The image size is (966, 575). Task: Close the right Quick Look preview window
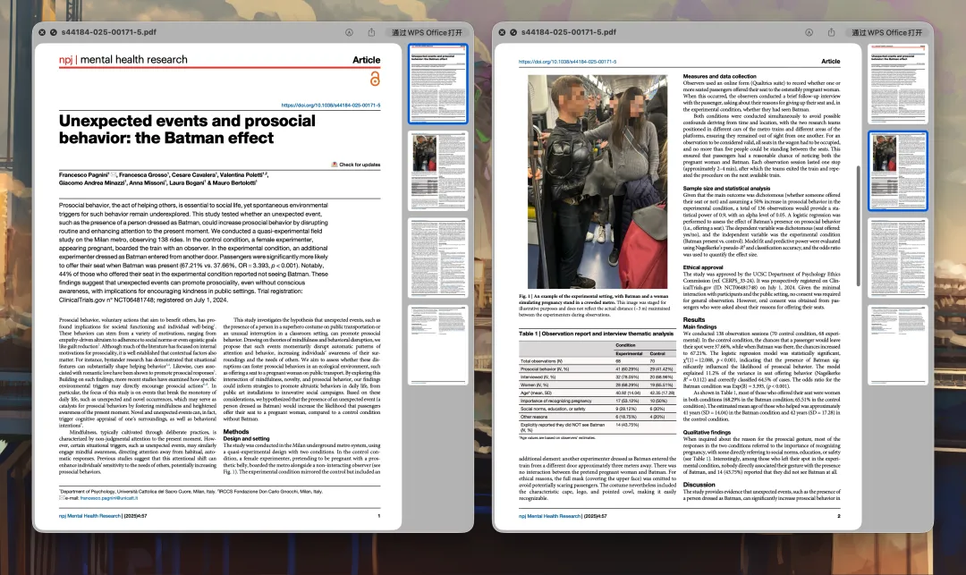(502, 32)
